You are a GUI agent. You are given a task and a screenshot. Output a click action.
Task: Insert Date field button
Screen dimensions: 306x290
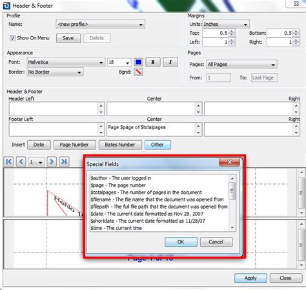click(x=39, y=145)
